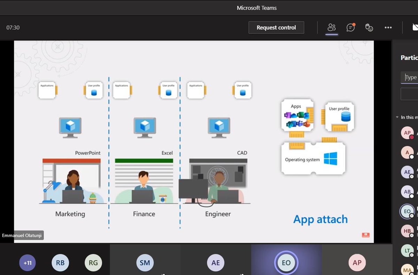418x275 pixels.
Task: Select LT avatar in participants list
Action: [x=407, y=250]
